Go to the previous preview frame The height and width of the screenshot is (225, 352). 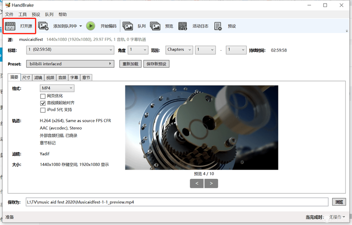click(197, 183)
